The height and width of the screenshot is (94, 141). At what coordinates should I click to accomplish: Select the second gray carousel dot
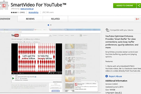click(x=51, y=25)
